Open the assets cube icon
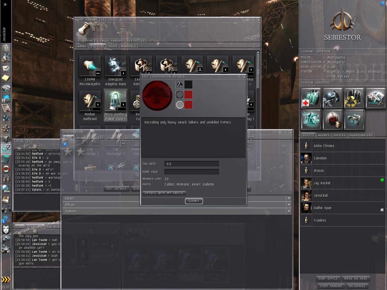 pyautogui.click(x=6, y=139)
